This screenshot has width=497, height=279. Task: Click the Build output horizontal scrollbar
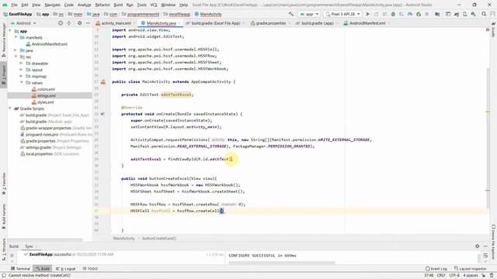tap(282, 262)
